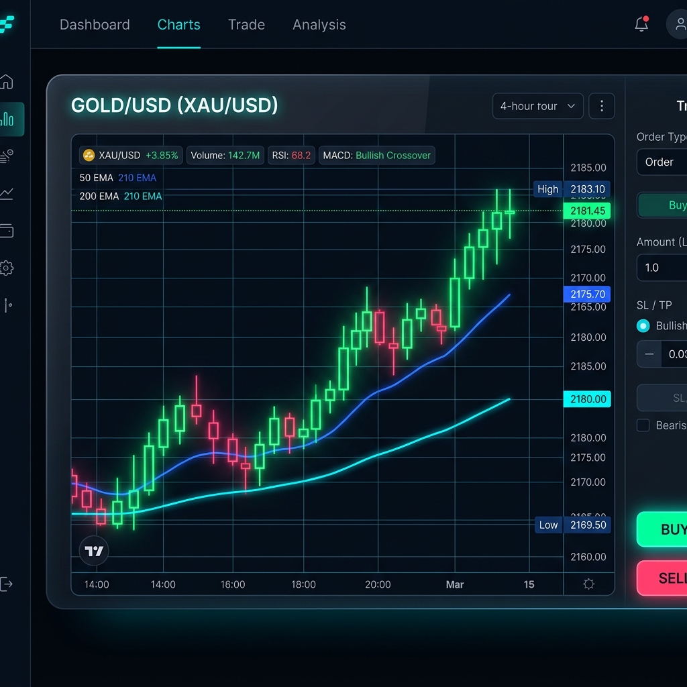Image resolution: width=687 pixels, height=687 pixels.
Task: Click the RSI: 68.2 indicator chip
Action: click(x=291, y=156)
